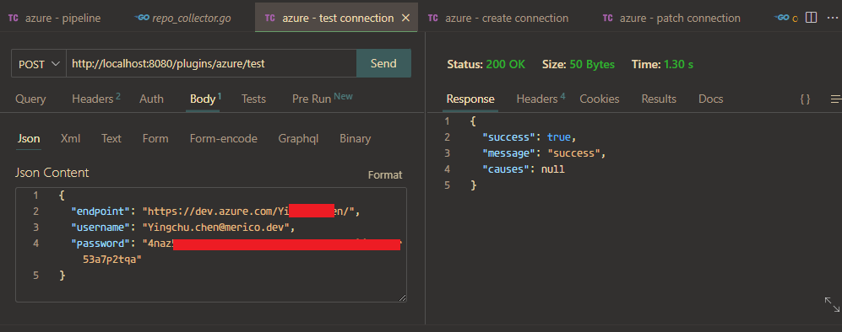Click the "causes": null response line
This screenshot has height=332, width=842.
point(524,169)
